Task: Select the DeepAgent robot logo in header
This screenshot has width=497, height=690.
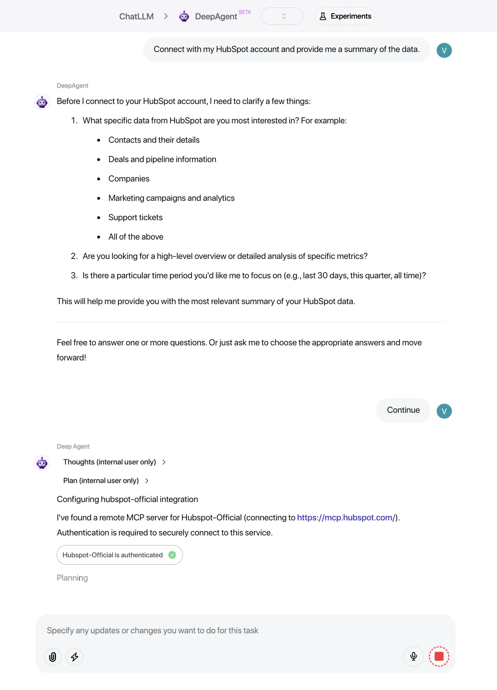Action: [x=185, y=16]
